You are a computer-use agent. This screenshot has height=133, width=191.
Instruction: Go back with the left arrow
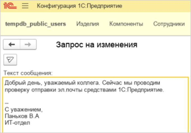pyautogui.click(x=11, y=45)
